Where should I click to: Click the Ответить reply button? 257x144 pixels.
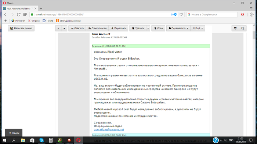pos(77,28)
